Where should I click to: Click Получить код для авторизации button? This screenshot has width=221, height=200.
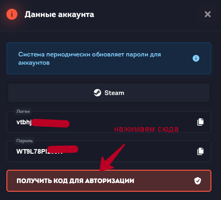click(109, 181)
